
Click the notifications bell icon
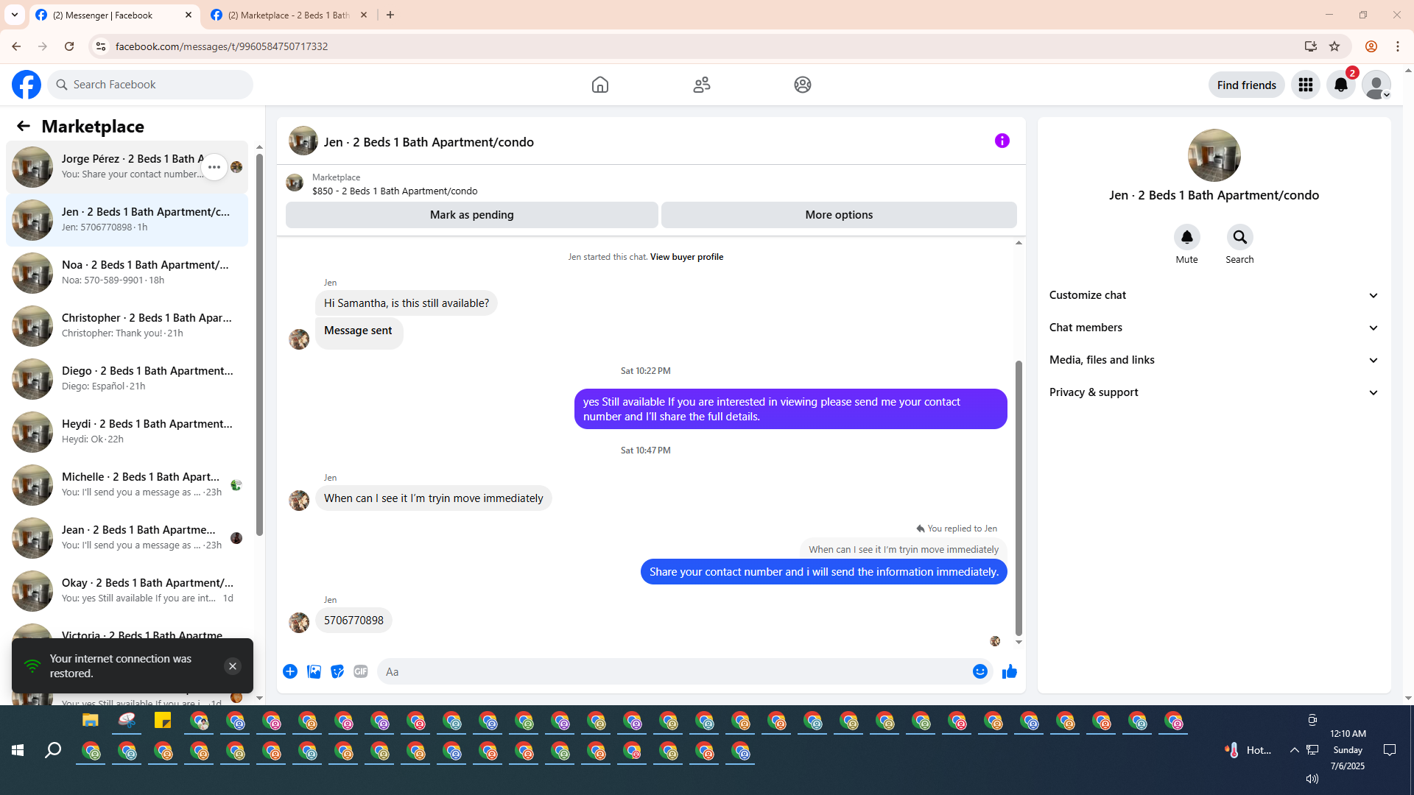1340,85
